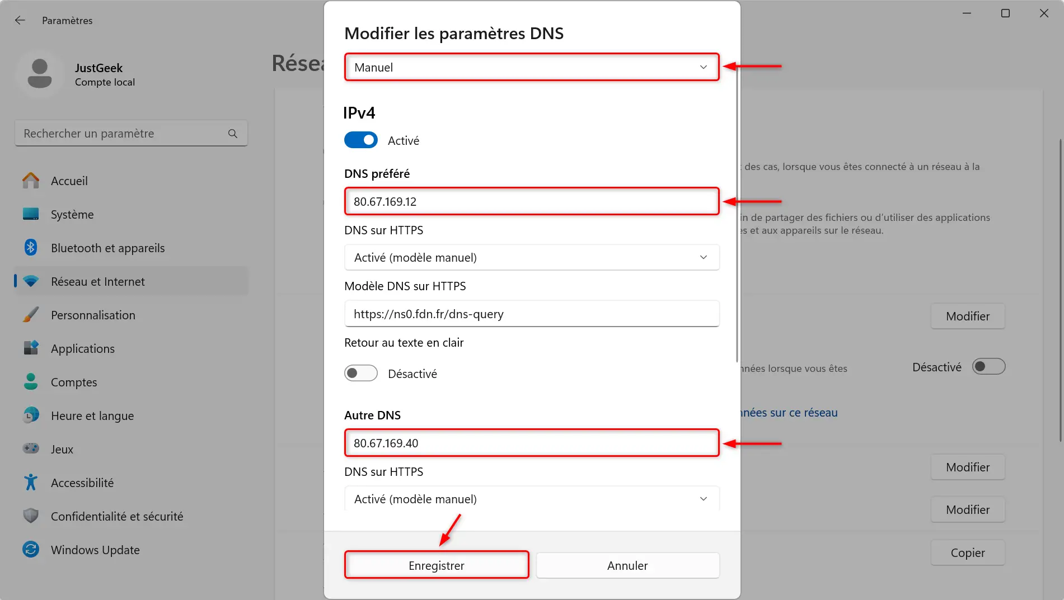Image resolution: width=1064 pixels, height=600 pixels.
Task: Click the search magnifier icon
Action: click(233, 134)
